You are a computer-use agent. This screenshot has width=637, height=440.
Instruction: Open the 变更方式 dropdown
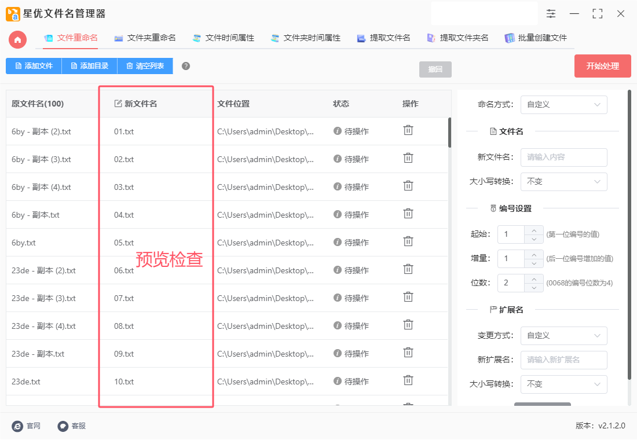[x=563, y=336]
